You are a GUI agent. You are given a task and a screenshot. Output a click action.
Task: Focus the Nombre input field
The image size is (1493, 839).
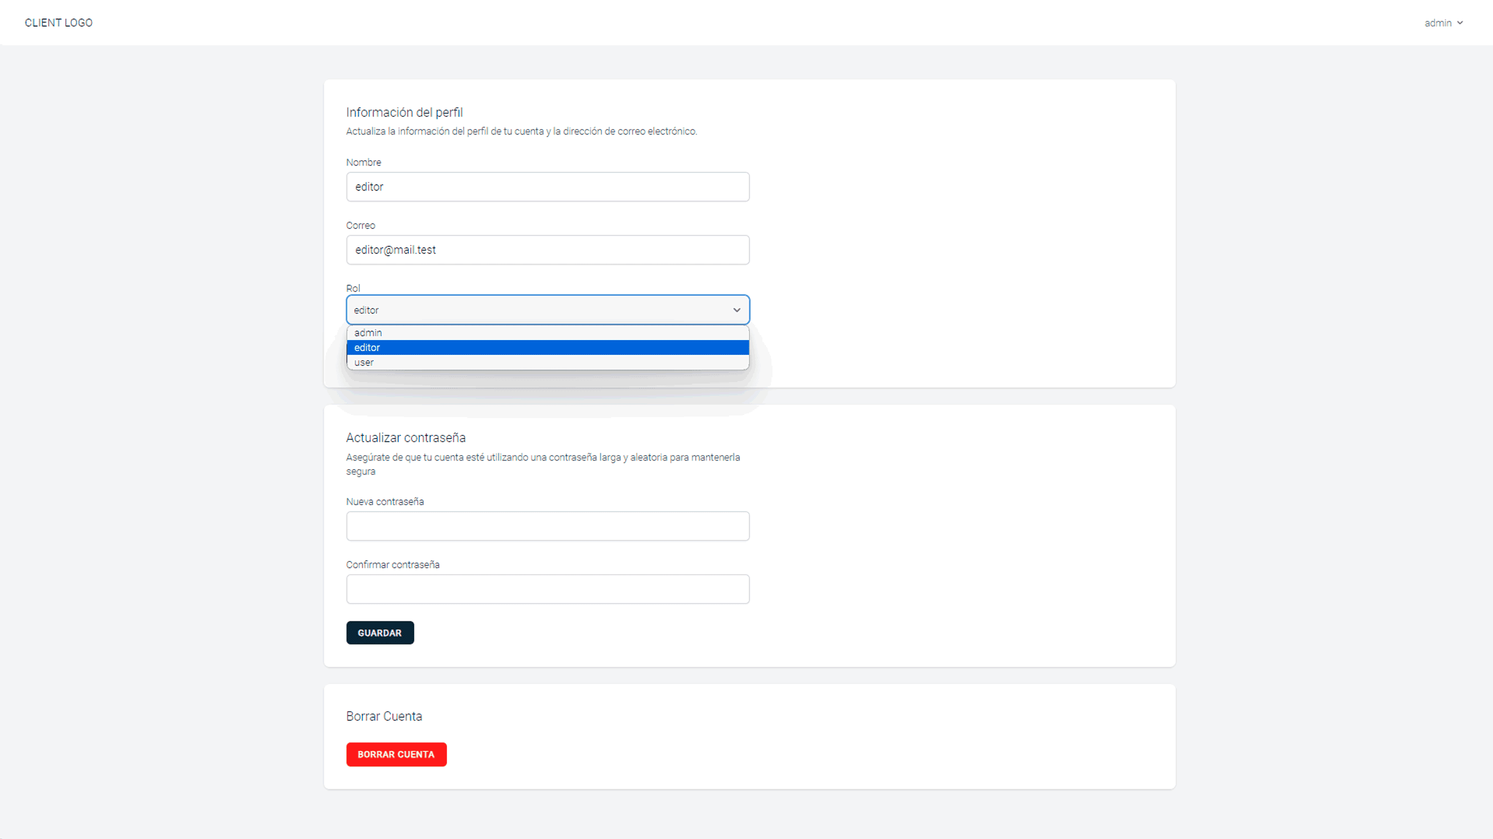click(547, 187)
